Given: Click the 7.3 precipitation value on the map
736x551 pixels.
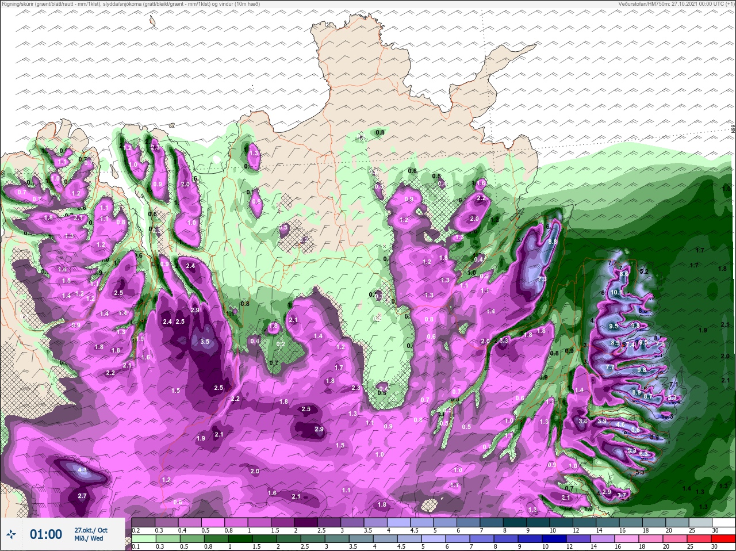Looking at the screenshot, I should 542,280.
